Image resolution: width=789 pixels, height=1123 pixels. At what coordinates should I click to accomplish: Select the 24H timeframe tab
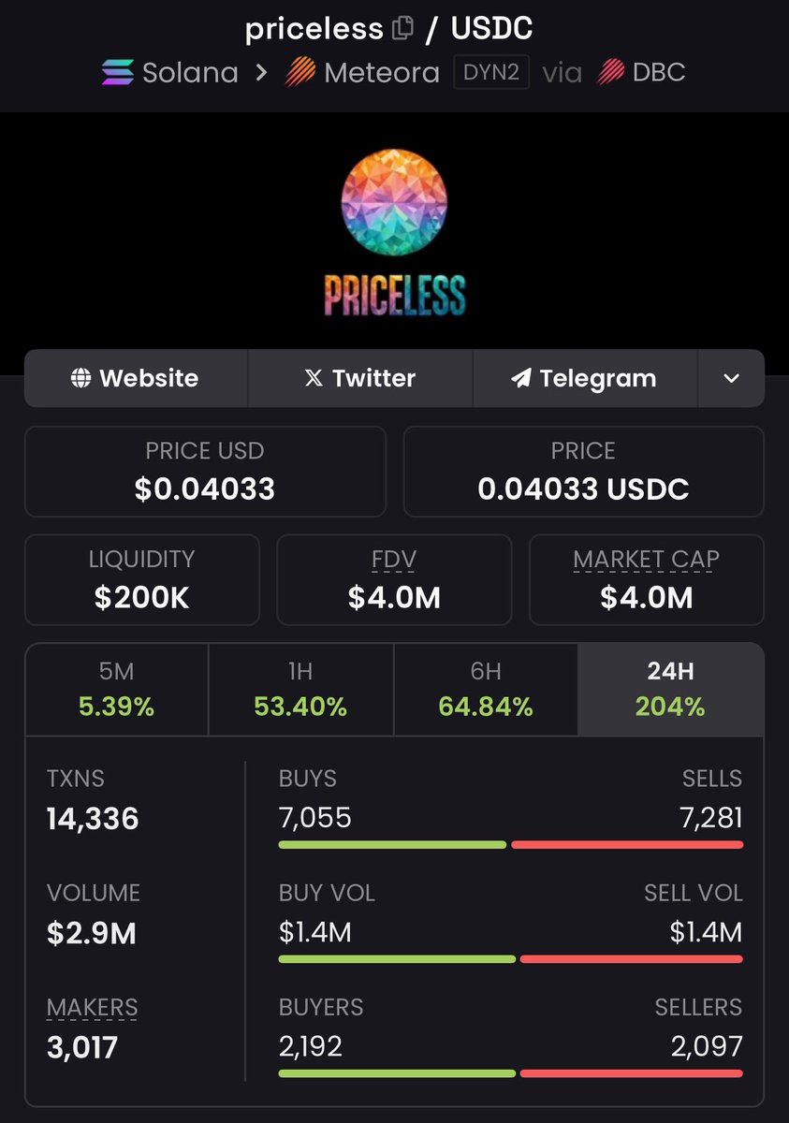point(670,690)
